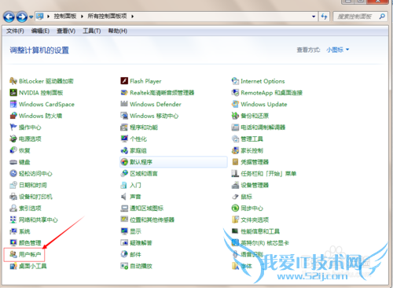Image resolution: width=393 pixels, height=288 pixels.
Task: Open BitLocker 驱动器加密 item
Action: pos(42,81)
